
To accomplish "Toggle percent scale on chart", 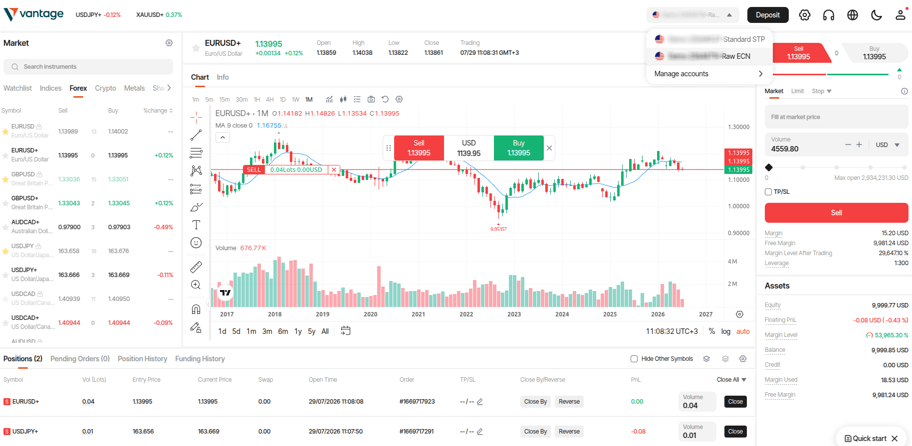I will tap(712, 331).
